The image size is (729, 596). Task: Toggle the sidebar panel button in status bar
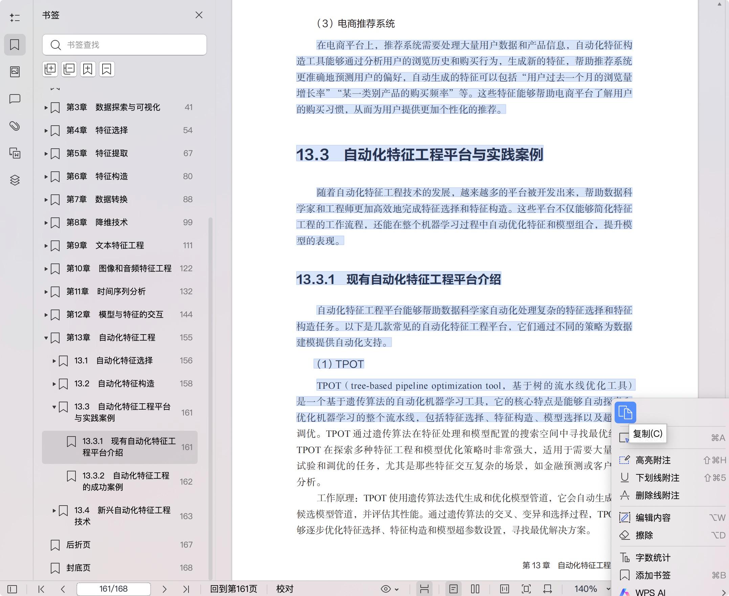(x=12, y=589)
